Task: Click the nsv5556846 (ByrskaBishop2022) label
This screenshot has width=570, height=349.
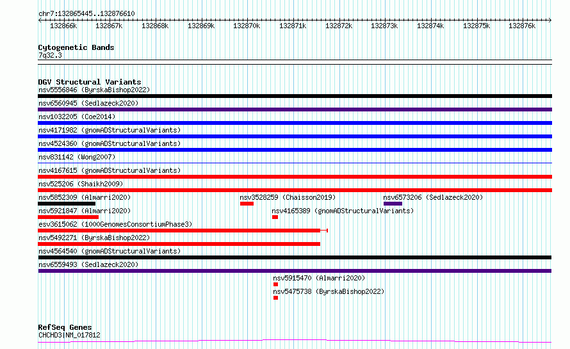Action: click(x=94, y=90)
